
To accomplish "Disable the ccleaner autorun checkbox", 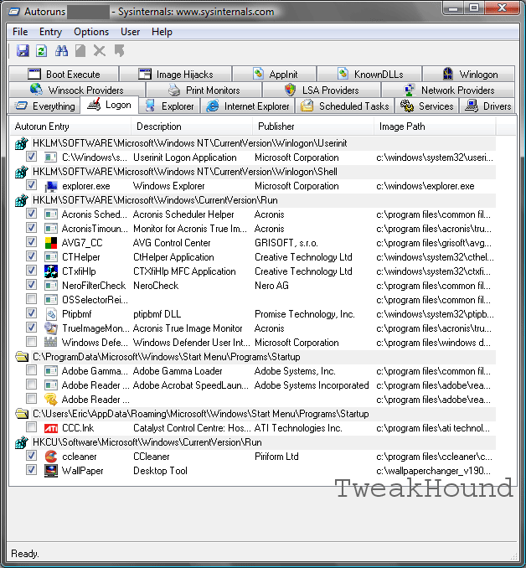I will (32, 456).
